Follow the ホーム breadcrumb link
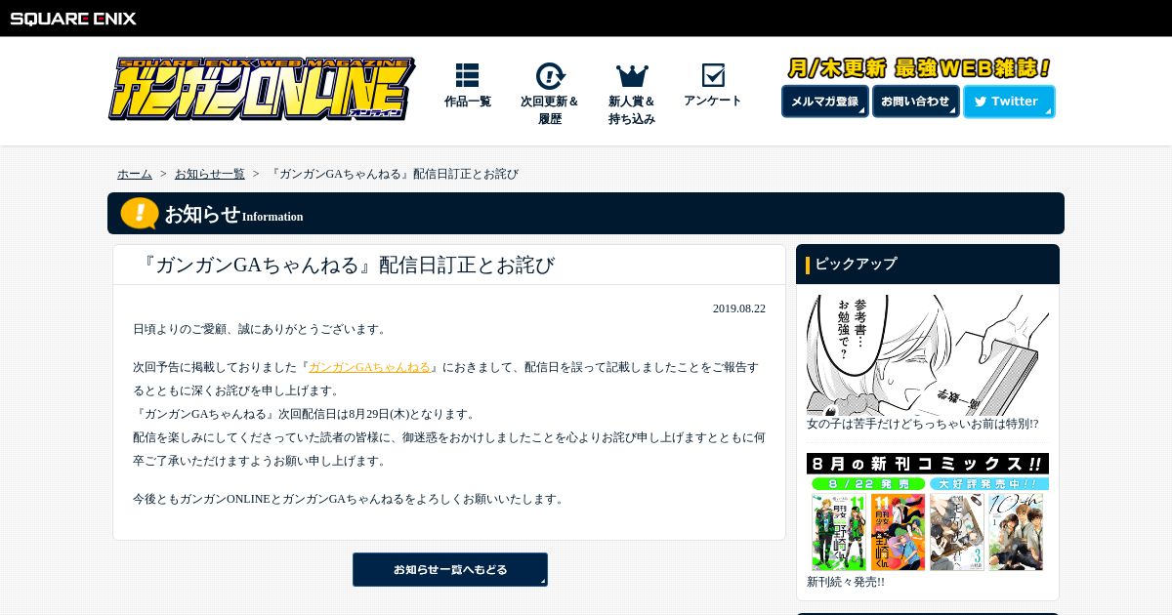This screenshot has height=615, width=1172. 135,174
